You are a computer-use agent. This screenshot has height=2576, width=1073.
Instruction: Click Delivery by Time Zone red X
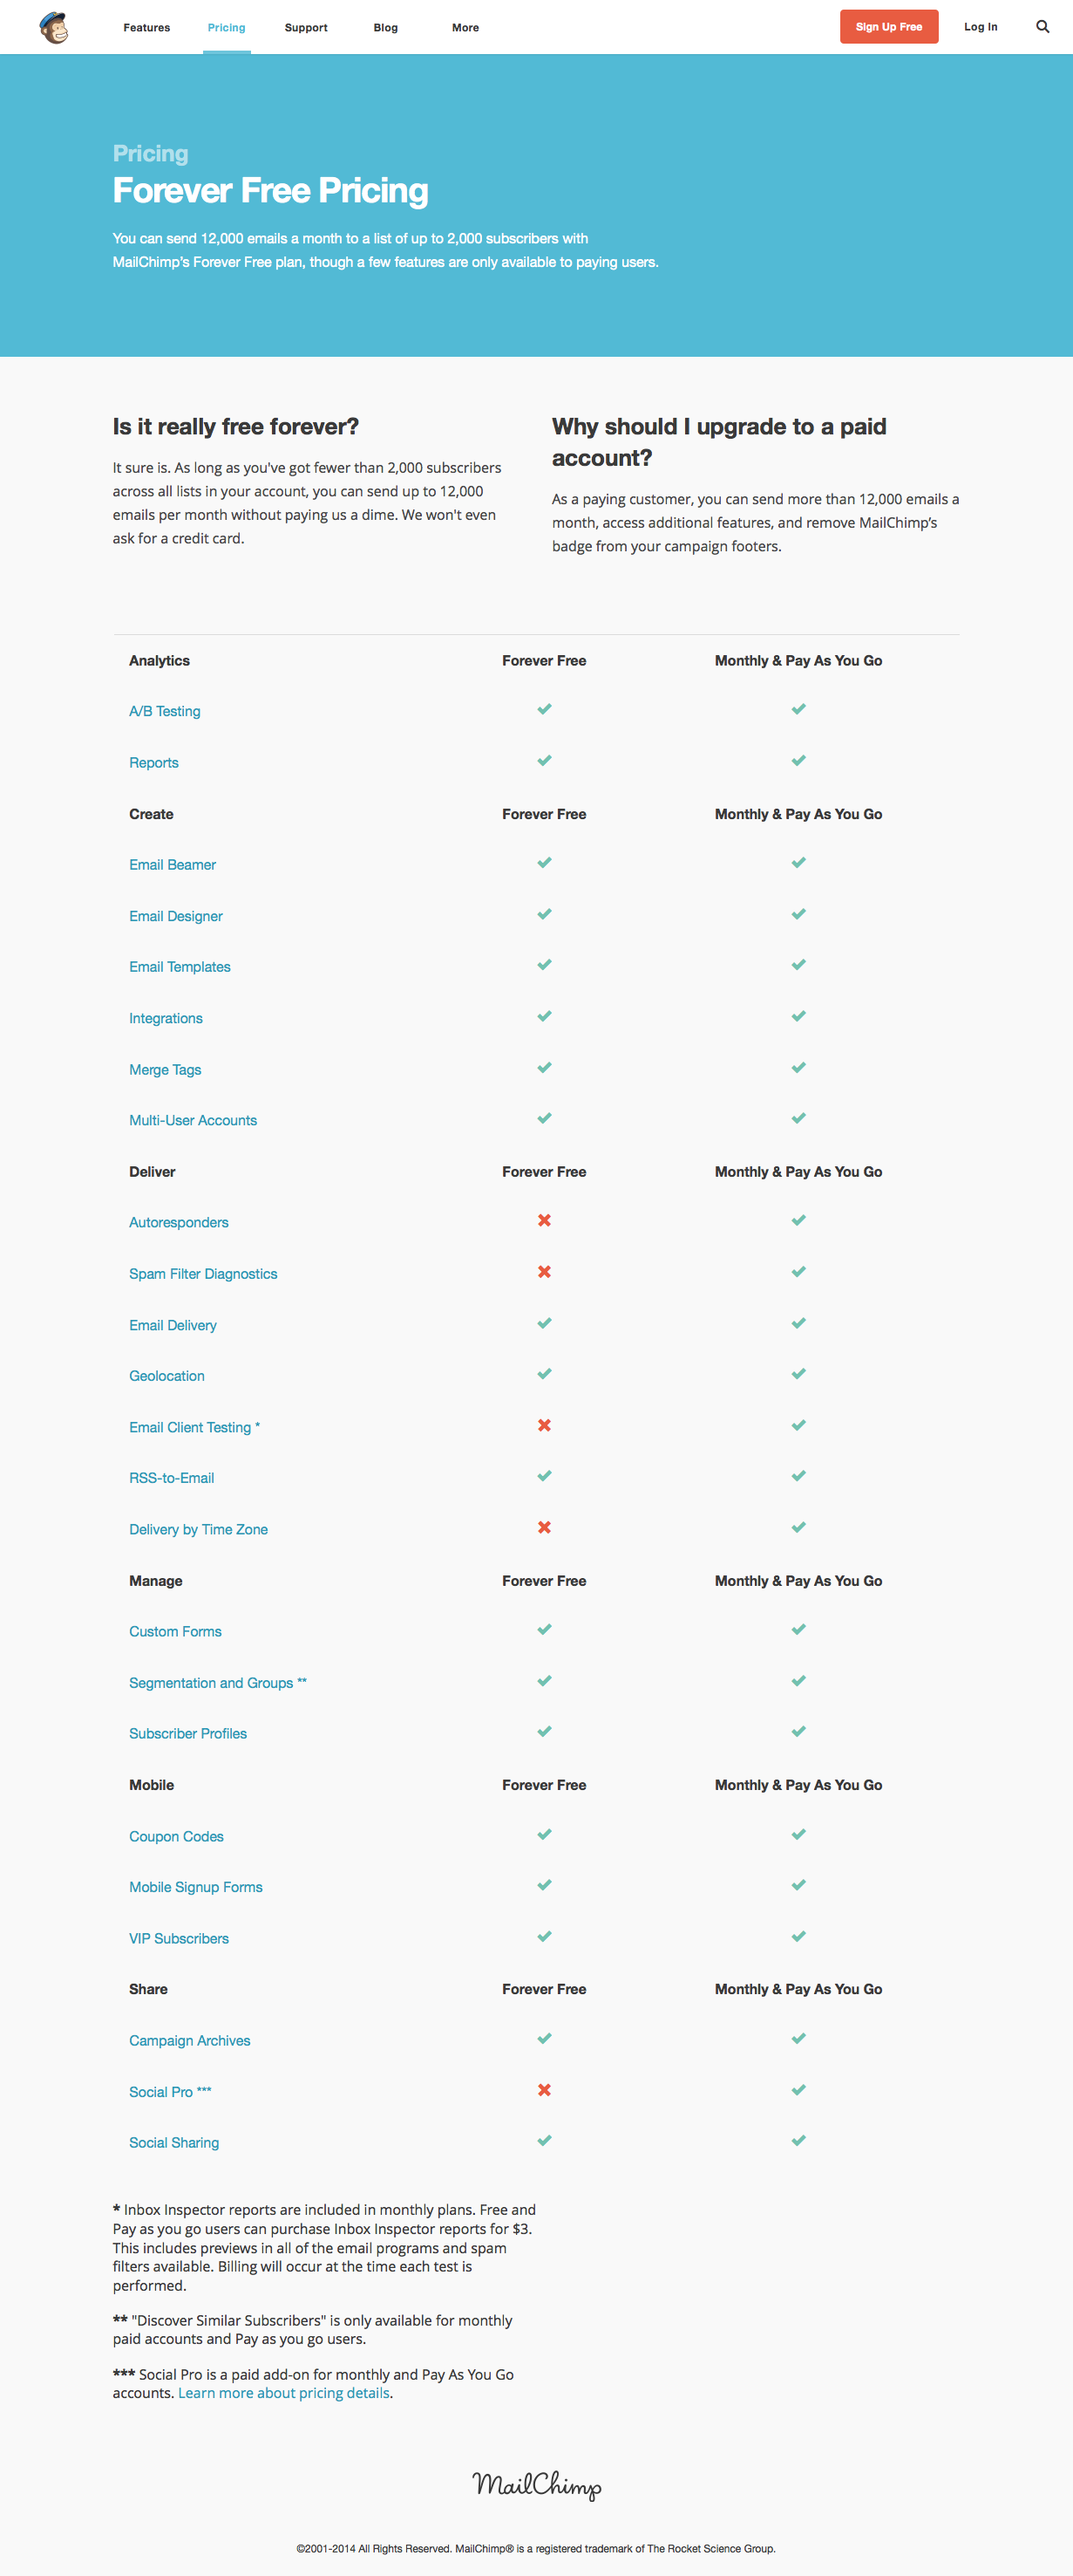coord(545,1527)
